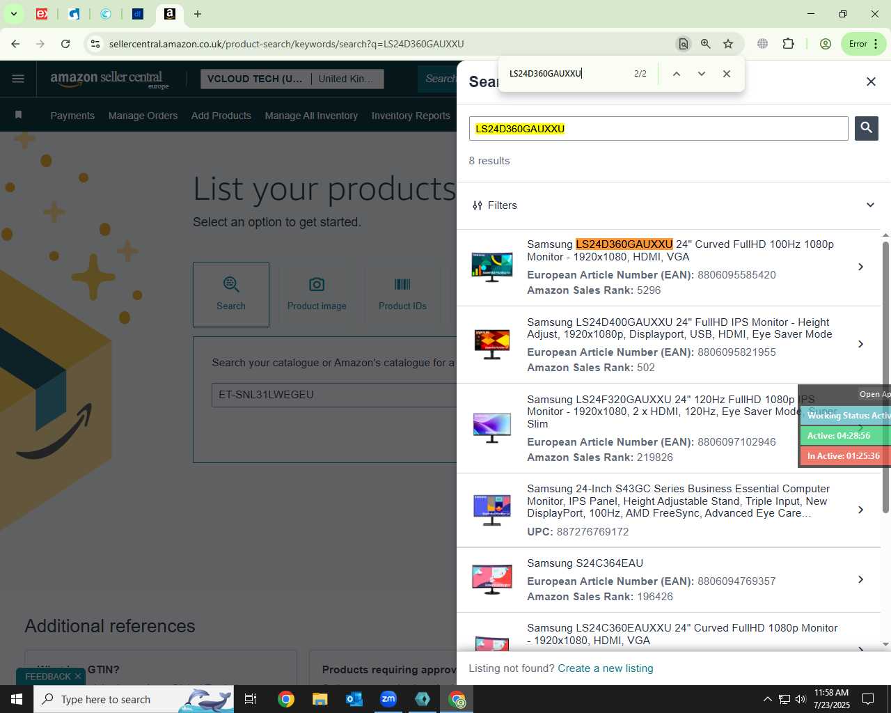This screenshot has width=891, height=713.
Task: Open Zoom from the taskbar
Action: 388,699
